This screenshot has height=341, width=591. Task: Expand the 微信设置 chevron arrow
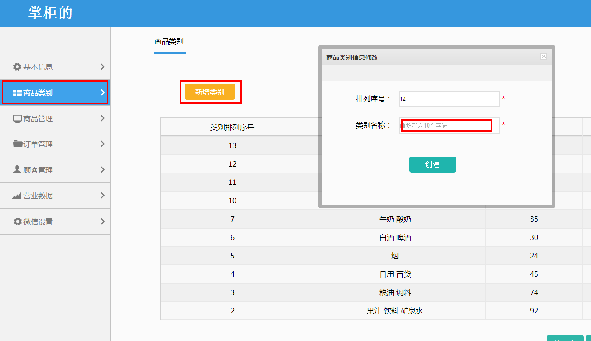102,222
